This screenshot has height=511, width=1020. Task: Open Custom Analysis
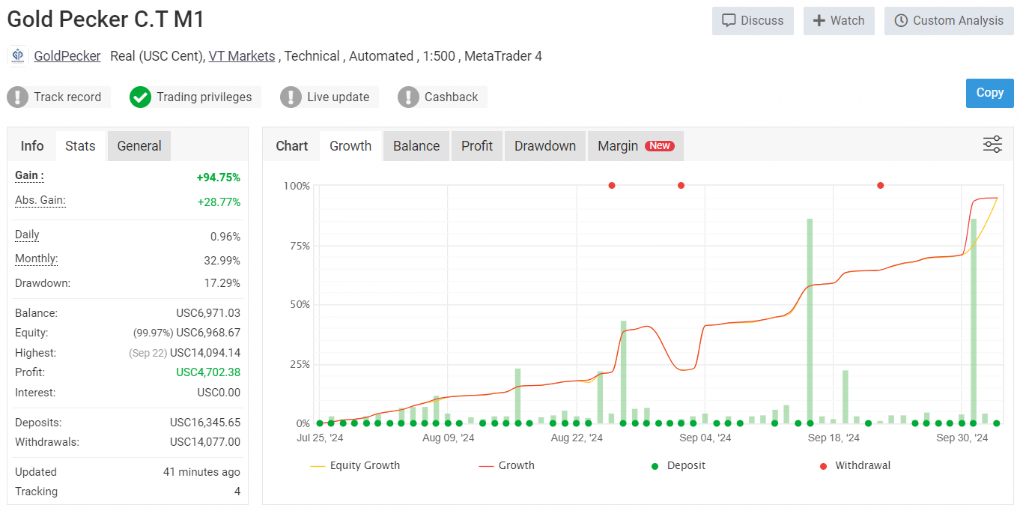(949, 20)
